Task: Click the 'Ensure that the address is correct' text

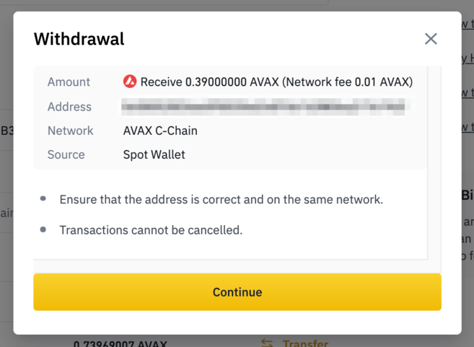Action: 221,199
